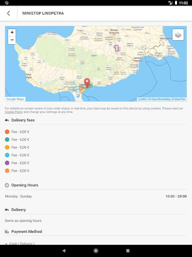This screenshot has height=257, width=192.
Task: Select the light blue delivery fee swatch
Action: 7,155
